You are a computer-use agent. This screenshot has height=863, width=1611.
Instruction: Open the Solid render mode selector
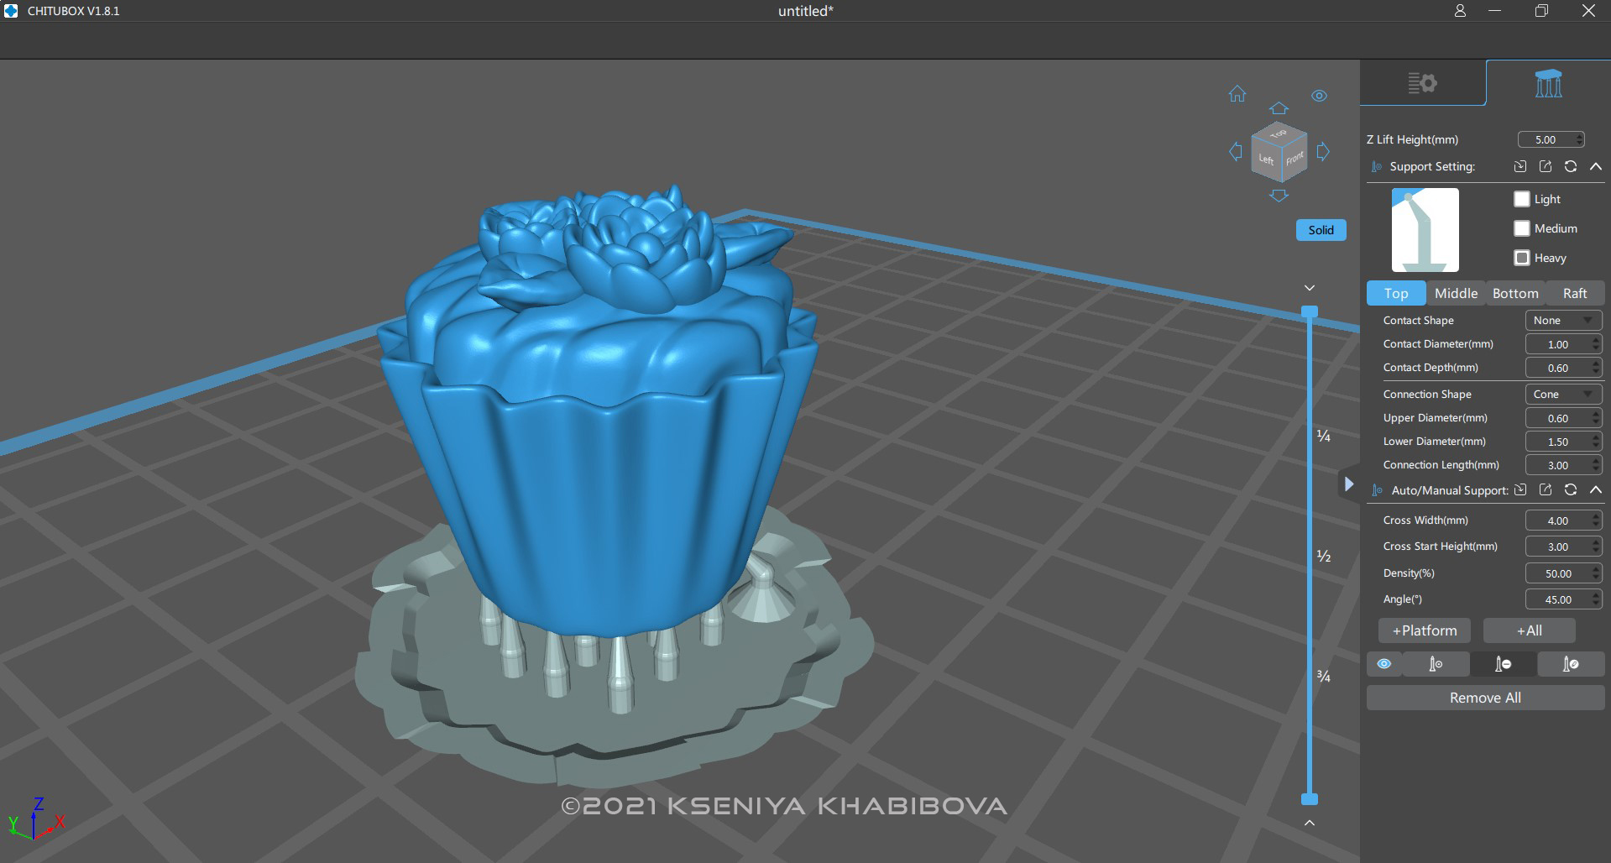[x=1321, y=230]
